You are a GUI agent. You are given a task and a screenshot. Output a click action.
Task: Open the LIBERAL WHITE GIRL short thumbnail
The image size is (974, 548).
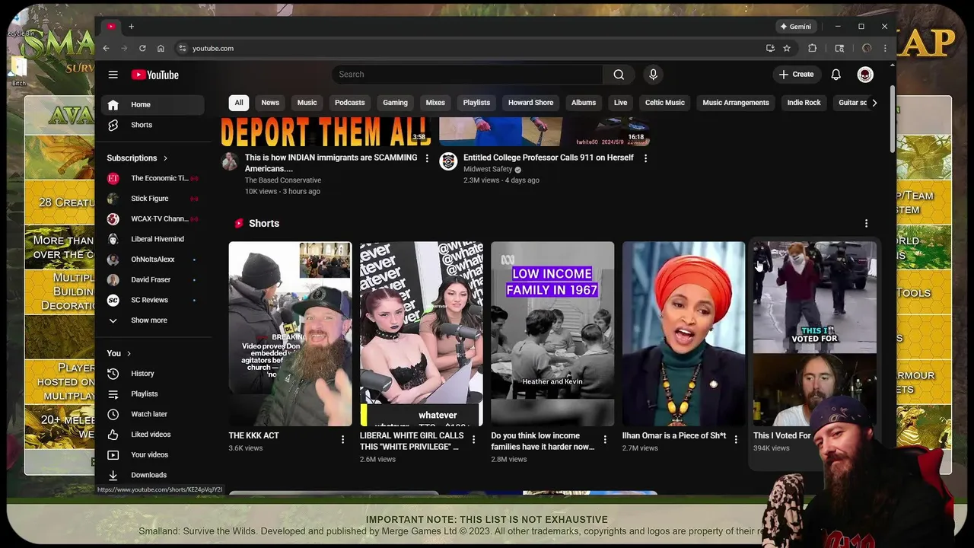(x=422, y=334)
